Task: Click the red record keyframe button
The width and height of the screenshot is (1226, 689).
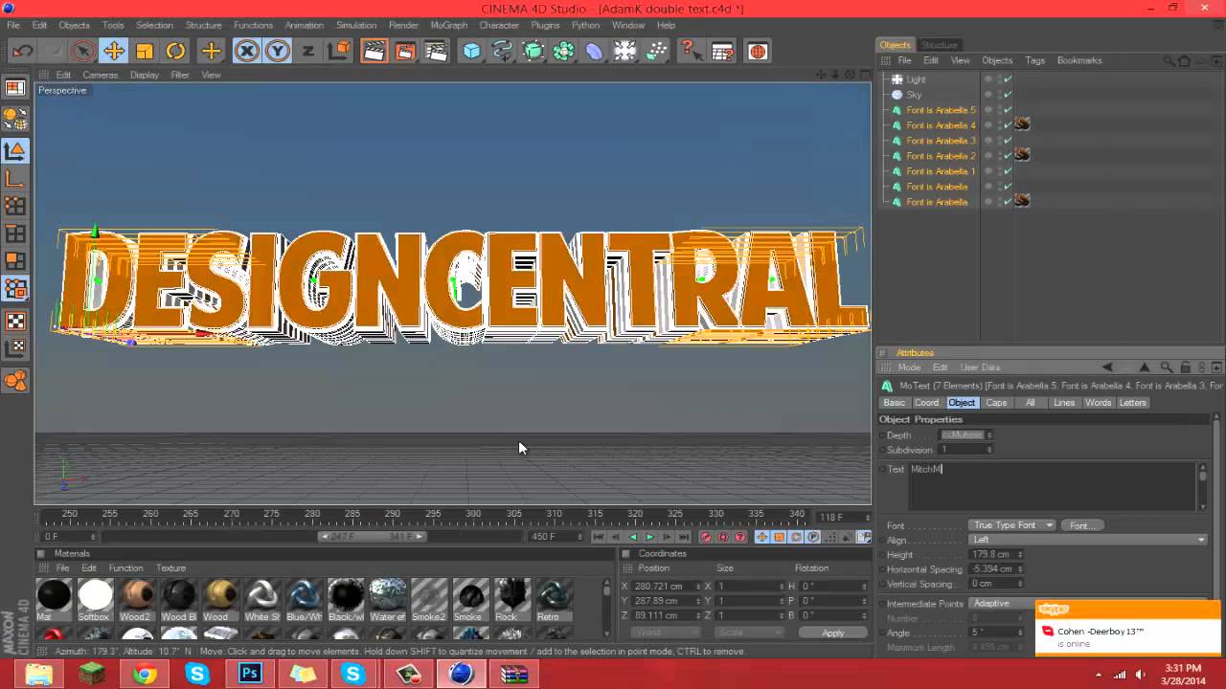Action: tap(706, 537)
